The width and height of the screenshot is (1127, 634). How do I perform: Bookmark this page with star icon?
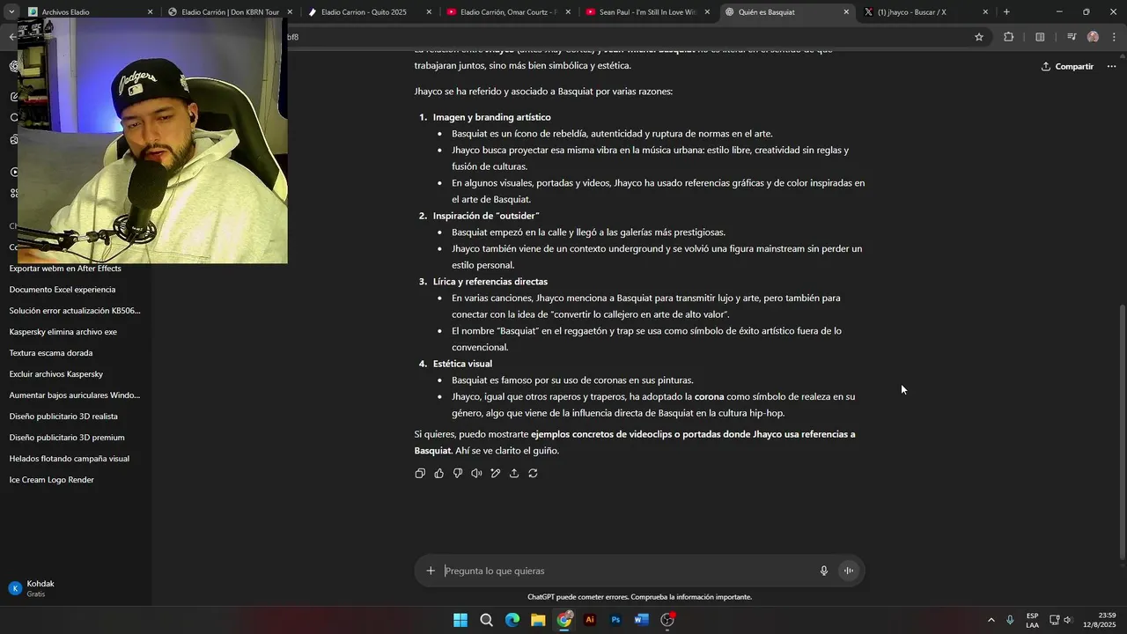pyautogui.click(x=978, y=37)
